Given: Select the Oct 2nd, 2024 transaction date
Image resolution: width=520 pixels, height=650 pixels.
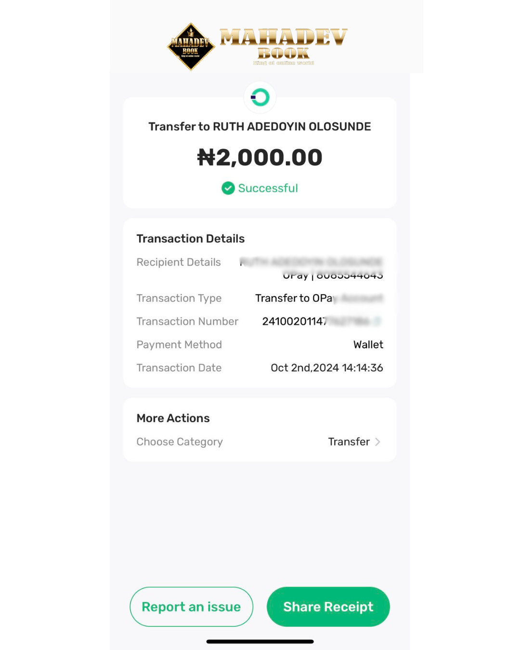Looking at the screenshot, I should pyautogui.click(x=327, y=368).
